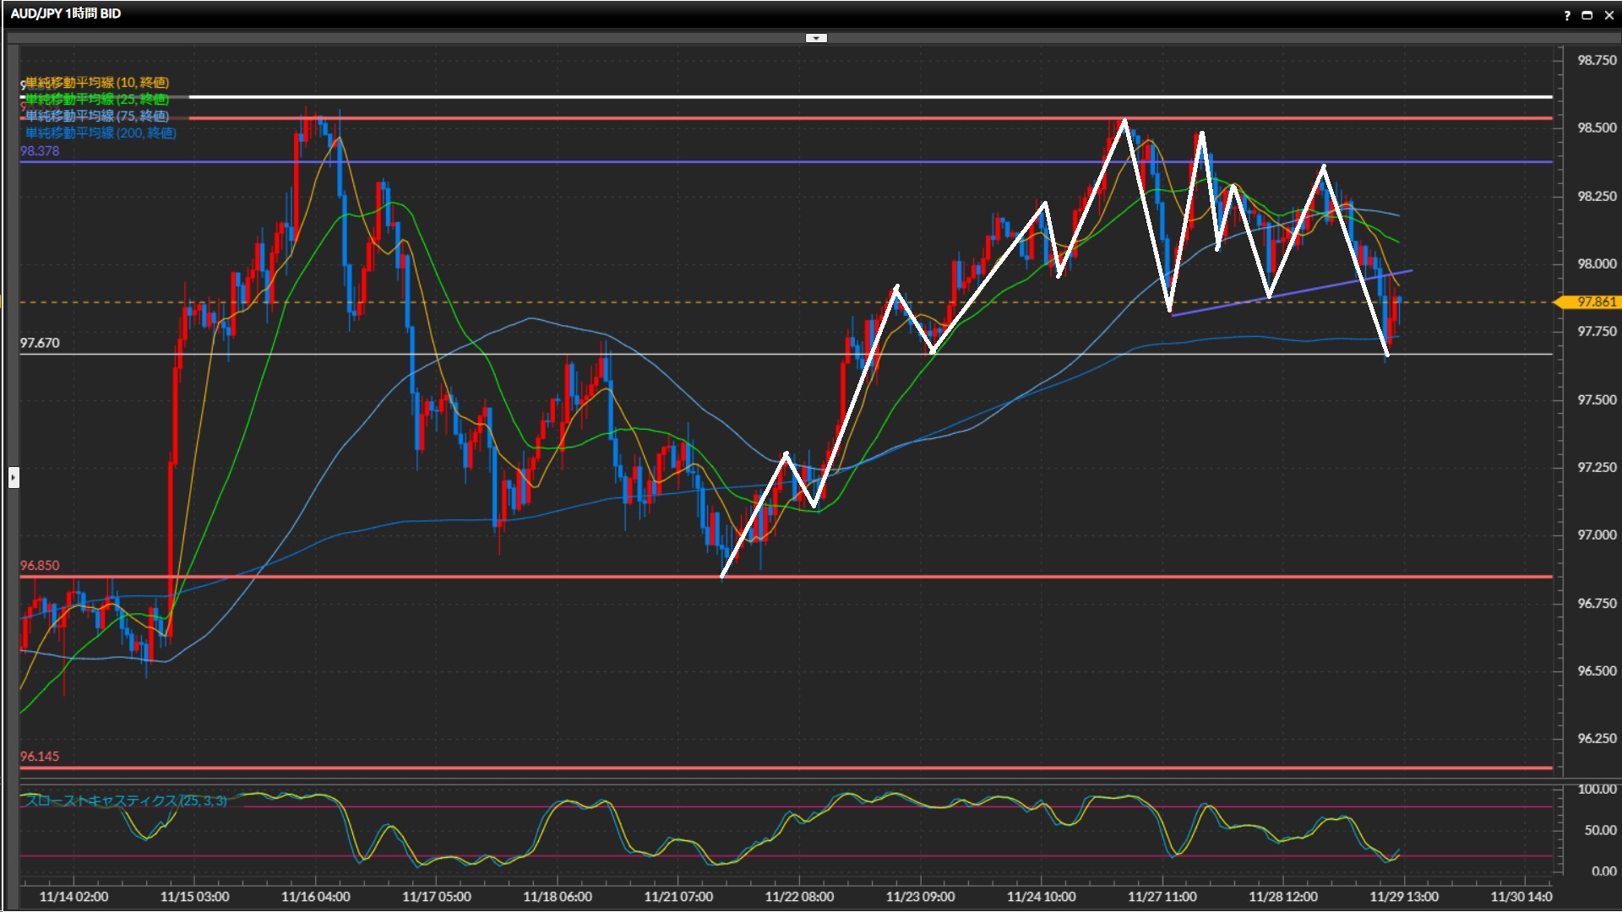
Task: Expand the left side panel arrow
Action: click(14, 478)
